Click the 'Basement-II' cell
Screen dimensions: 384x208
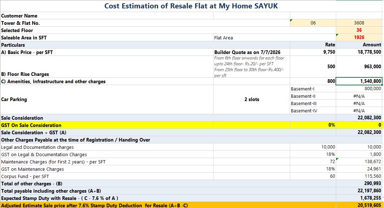point(313,96)
